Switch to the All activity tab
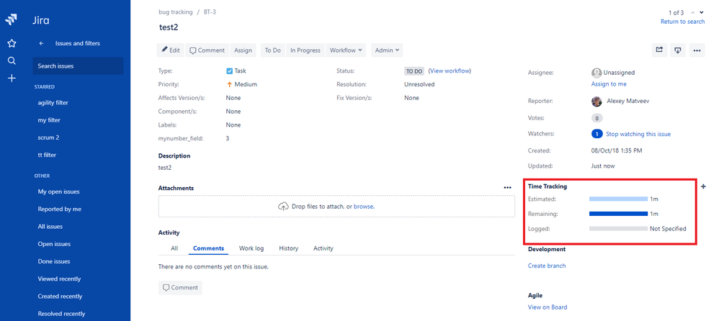The image size is (719, 321). 174,248
